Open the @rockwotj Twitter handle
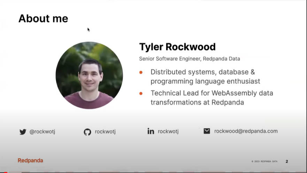The image size is (307, 173). tap(42, 132)
